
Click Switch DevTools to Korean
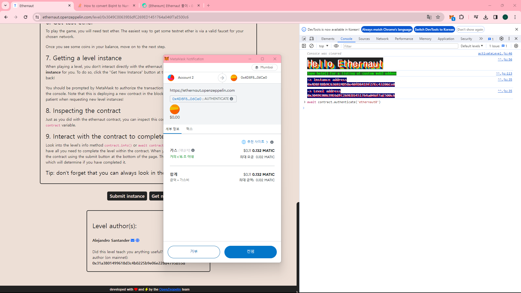point(434,29)
